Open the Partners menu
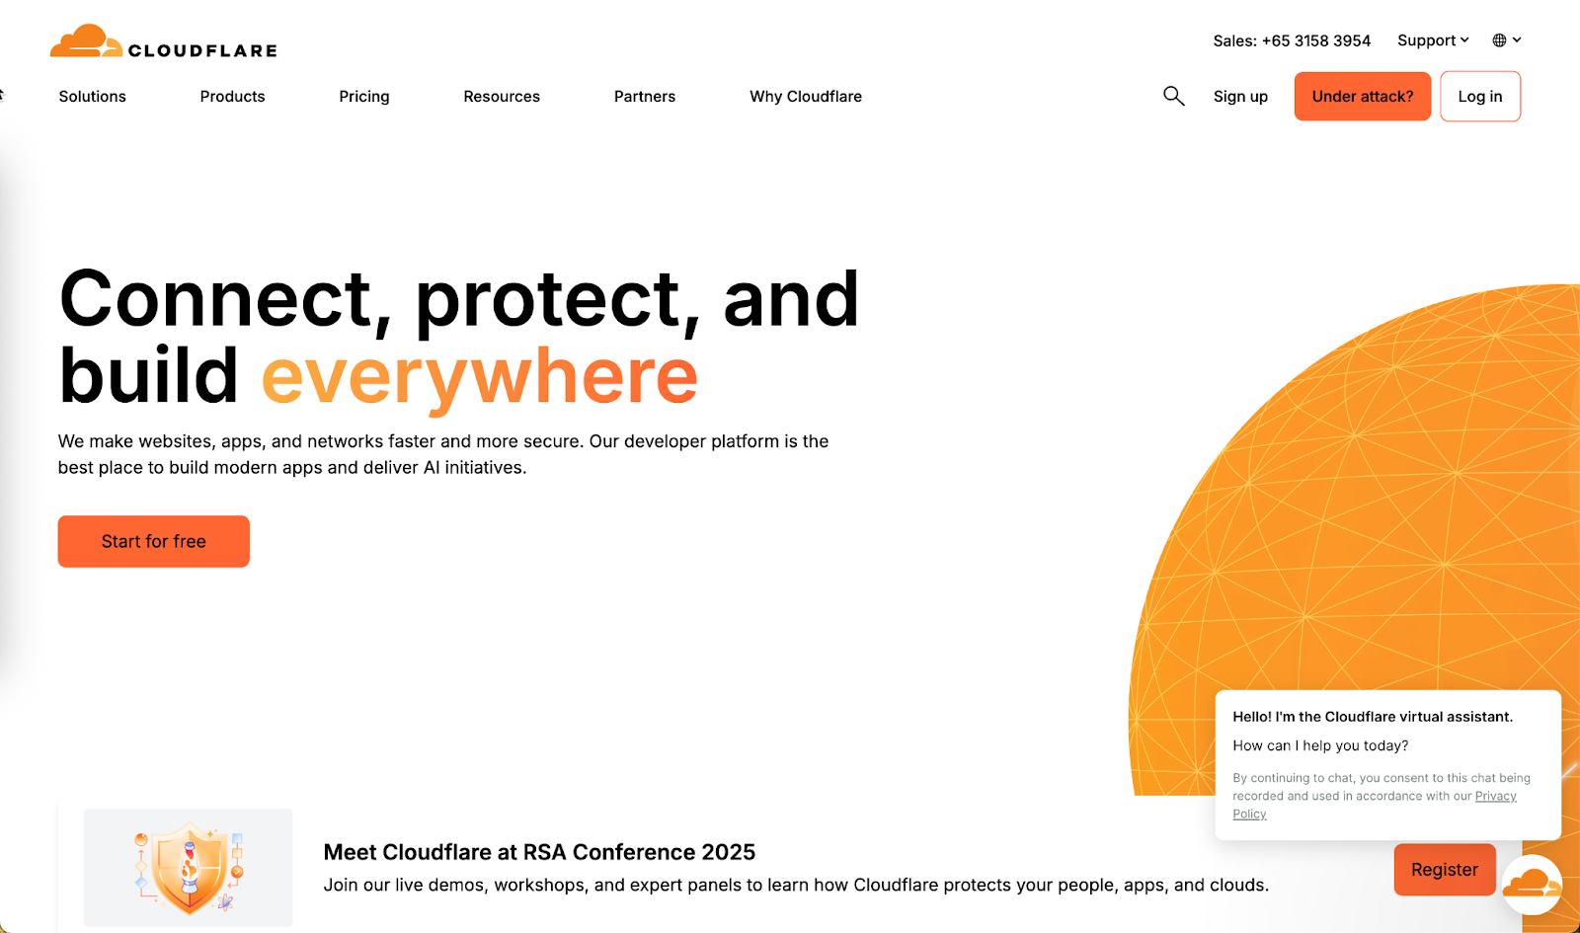Viewport: 1580px width, 933px height. [645, 97]
